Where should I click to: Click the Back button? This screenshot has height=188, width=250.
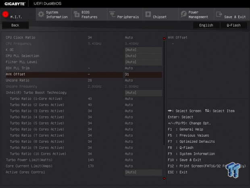coord(15,25)
